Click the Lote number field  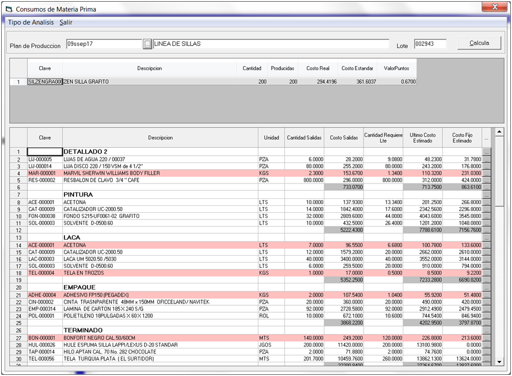click(430, 44)
